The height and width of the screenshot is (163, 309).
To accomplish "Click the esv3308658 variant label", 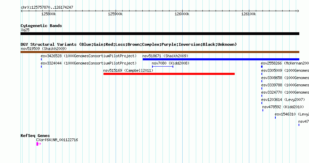I will pyautogui.click(x=285, y=78).
